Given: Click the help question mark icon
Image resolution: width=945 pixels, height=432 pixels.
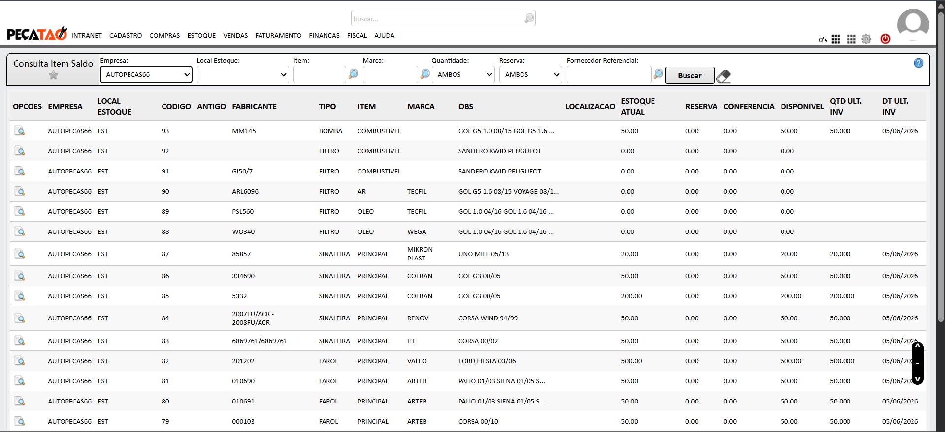Looking at the screenshot, I should (918, 63).
